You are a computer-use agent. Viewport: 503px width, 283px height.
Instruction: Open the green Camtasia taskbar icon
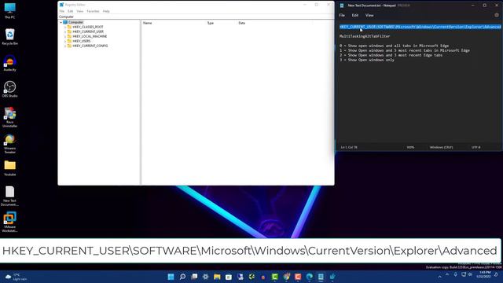[x=274, y=277]
